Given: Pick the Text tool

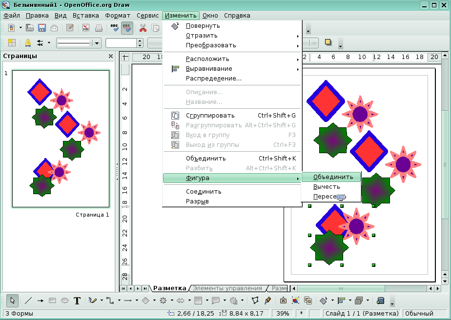Looking at the screenshot, I should pyautogui.click(x=77, y=300).
